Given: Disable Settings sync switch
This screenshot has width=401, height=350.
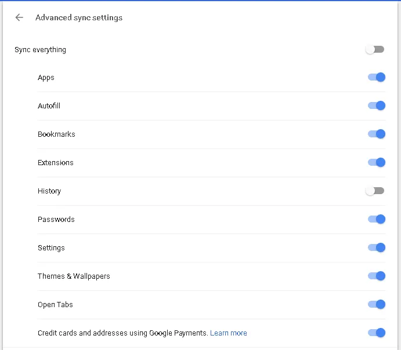Looking at the screenshot, I should (x=377, y=247).
